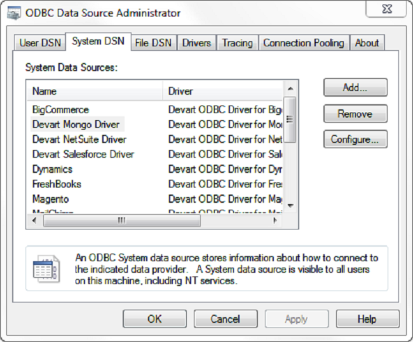Screen dimensions: 413x342
Task: Select the FreshBooks data source
Action: pos(57,184)
